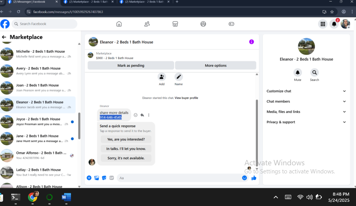This screenshot has height=206, width=356.
Task: Open Jane 2 Beds 1 Bath House conversation
Action: [38, 138]
